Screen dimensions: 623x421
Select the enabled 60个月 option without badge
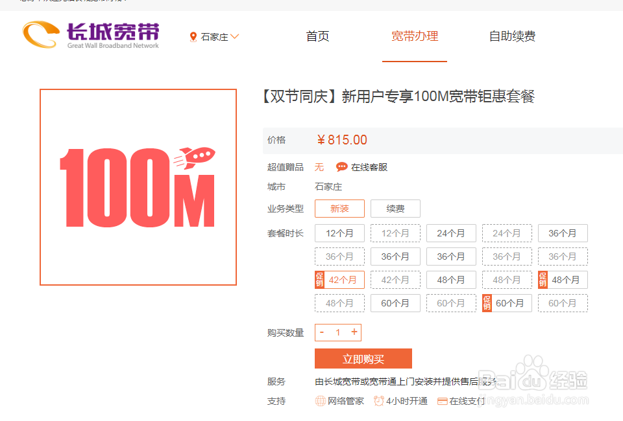tap(395, 303)
